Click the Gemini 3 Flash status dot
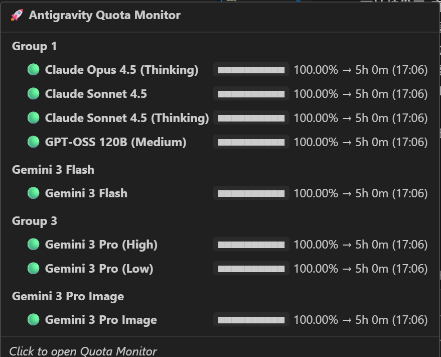 coord(34,193)
